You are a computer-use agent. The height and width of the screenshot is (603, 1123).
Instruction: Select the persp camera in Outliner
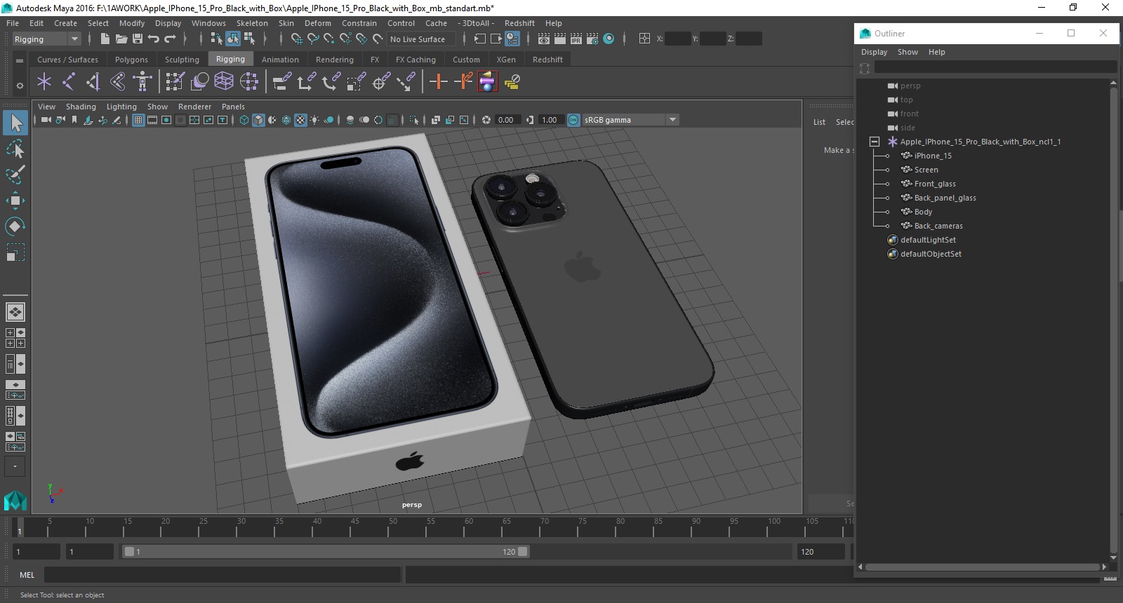(910, 86)
